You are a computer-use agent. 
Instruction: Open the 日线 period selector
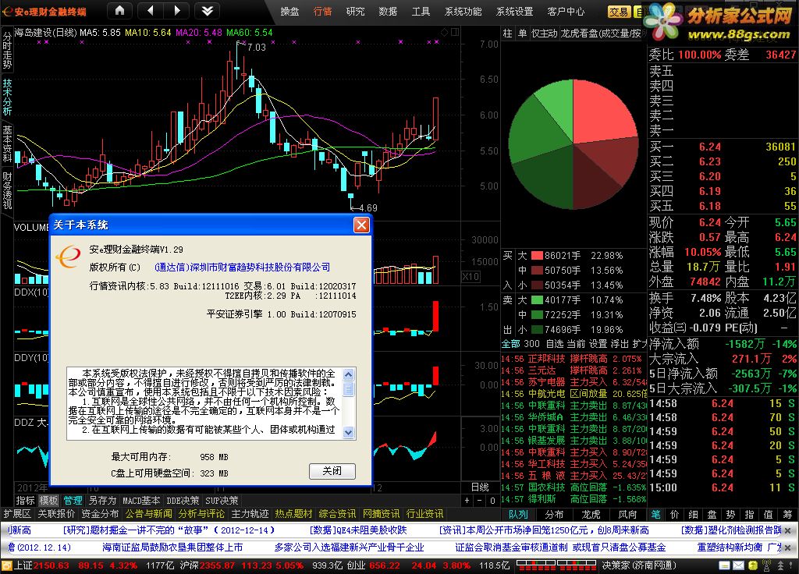click(x=480, y=487)
